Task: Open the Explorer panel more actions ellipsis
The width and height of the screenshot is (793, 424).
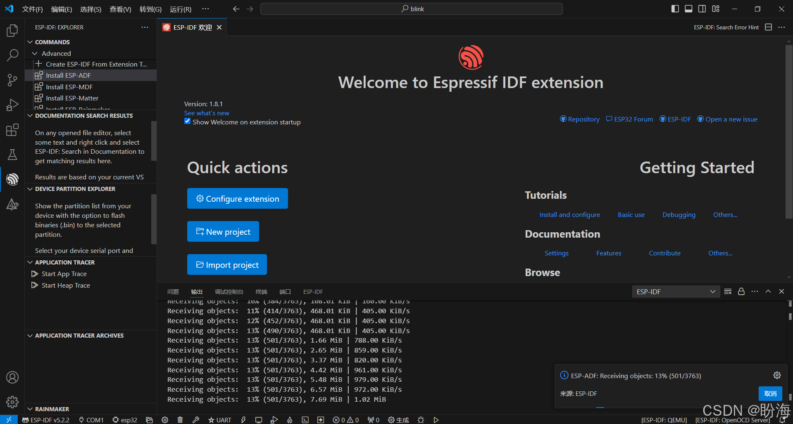Action: pos(145,27)
